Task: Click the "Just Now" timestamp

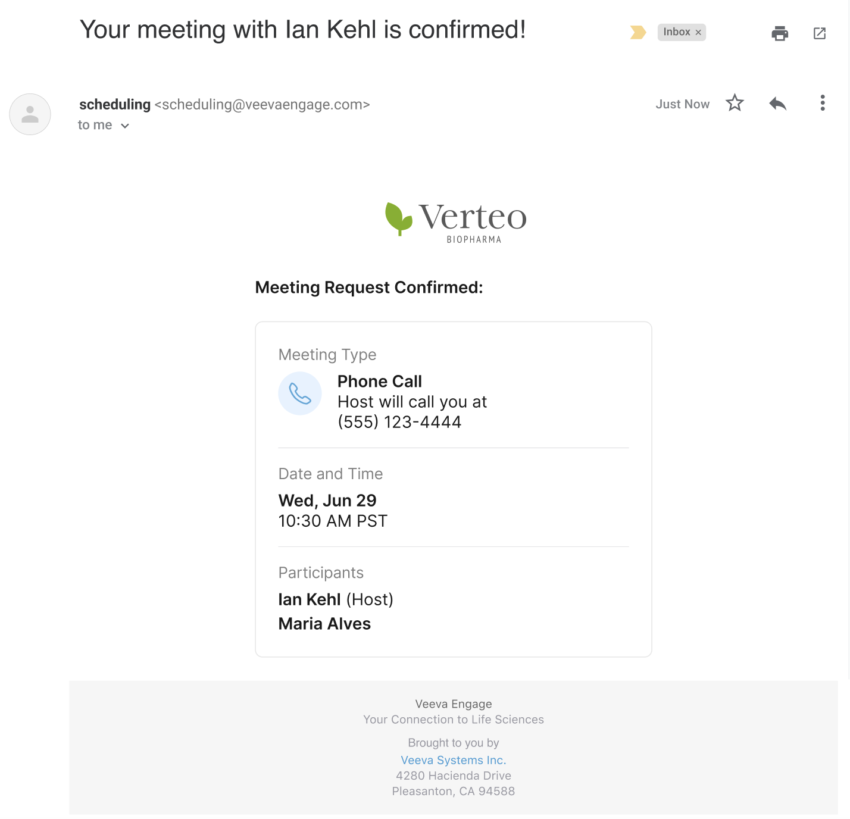Action: [x=682, y=104]
